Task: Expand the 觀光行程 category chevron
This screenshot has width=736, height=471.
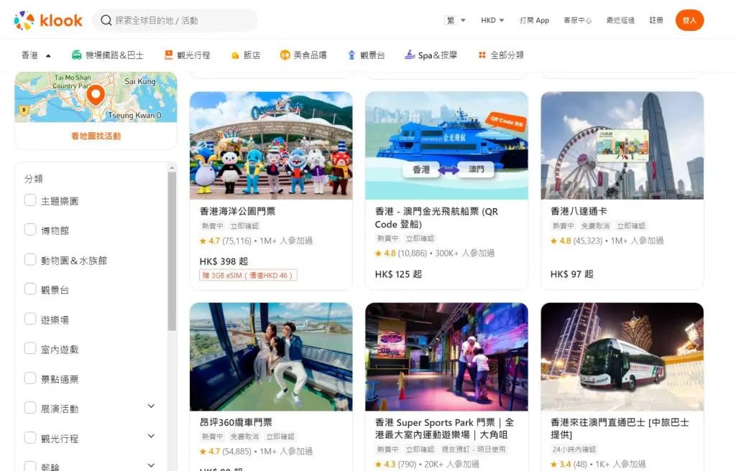Action: (151, 437)
